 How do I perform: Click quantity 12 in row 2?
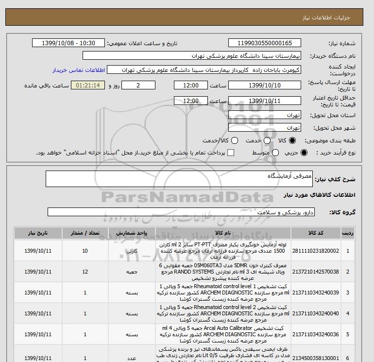85,272
